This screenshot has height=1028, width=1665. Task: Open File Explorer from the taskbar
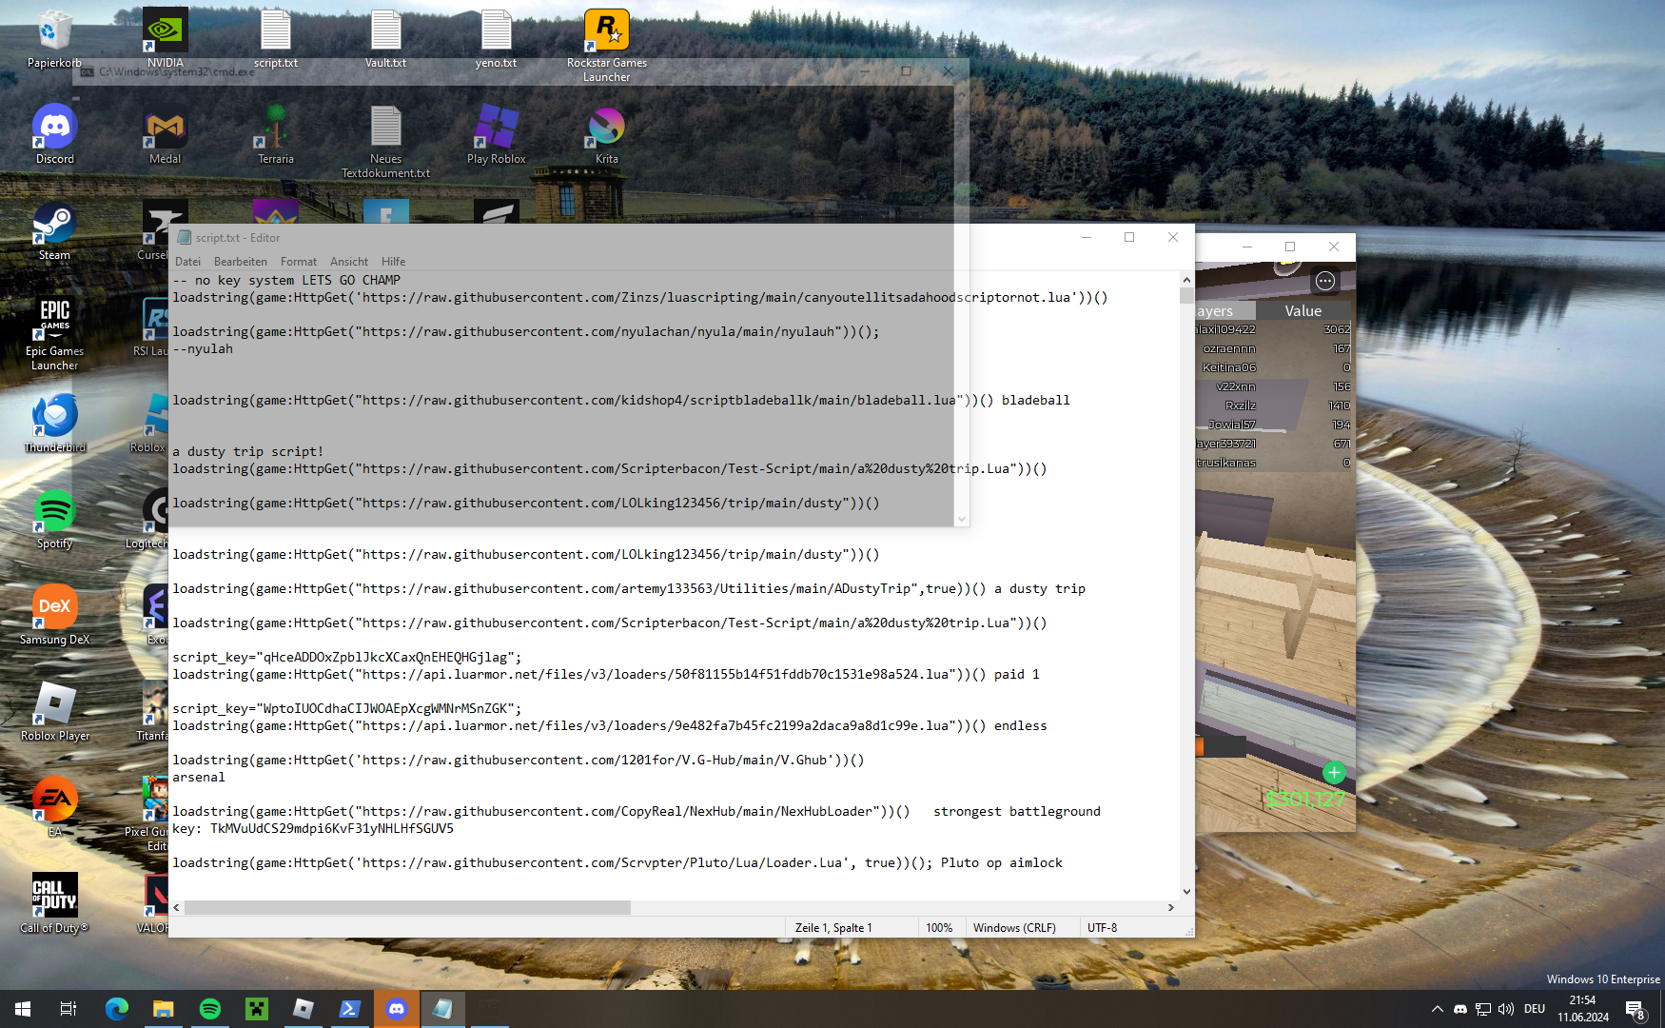(x=164, y=1009)
